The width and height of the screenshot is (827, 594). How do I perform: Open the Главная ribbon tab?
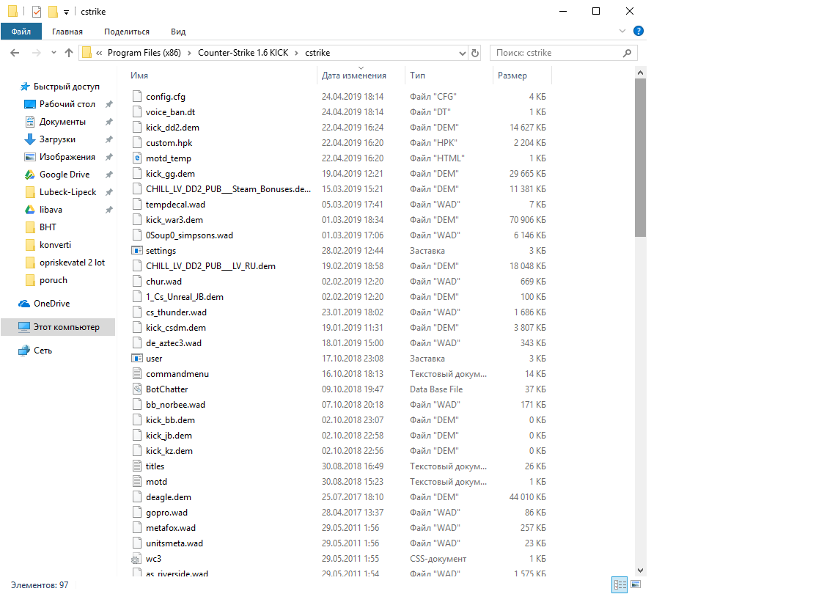click(67, 32)
